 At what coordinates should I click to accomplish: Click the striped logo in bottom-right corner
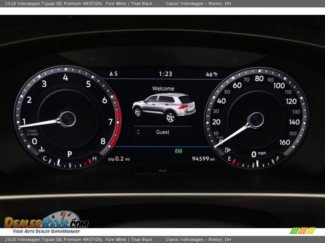coord(302,231)
